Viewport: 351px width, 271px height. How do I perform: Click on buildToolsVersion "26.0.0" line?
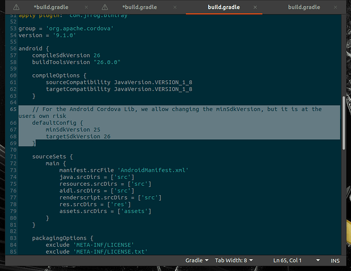76,62
